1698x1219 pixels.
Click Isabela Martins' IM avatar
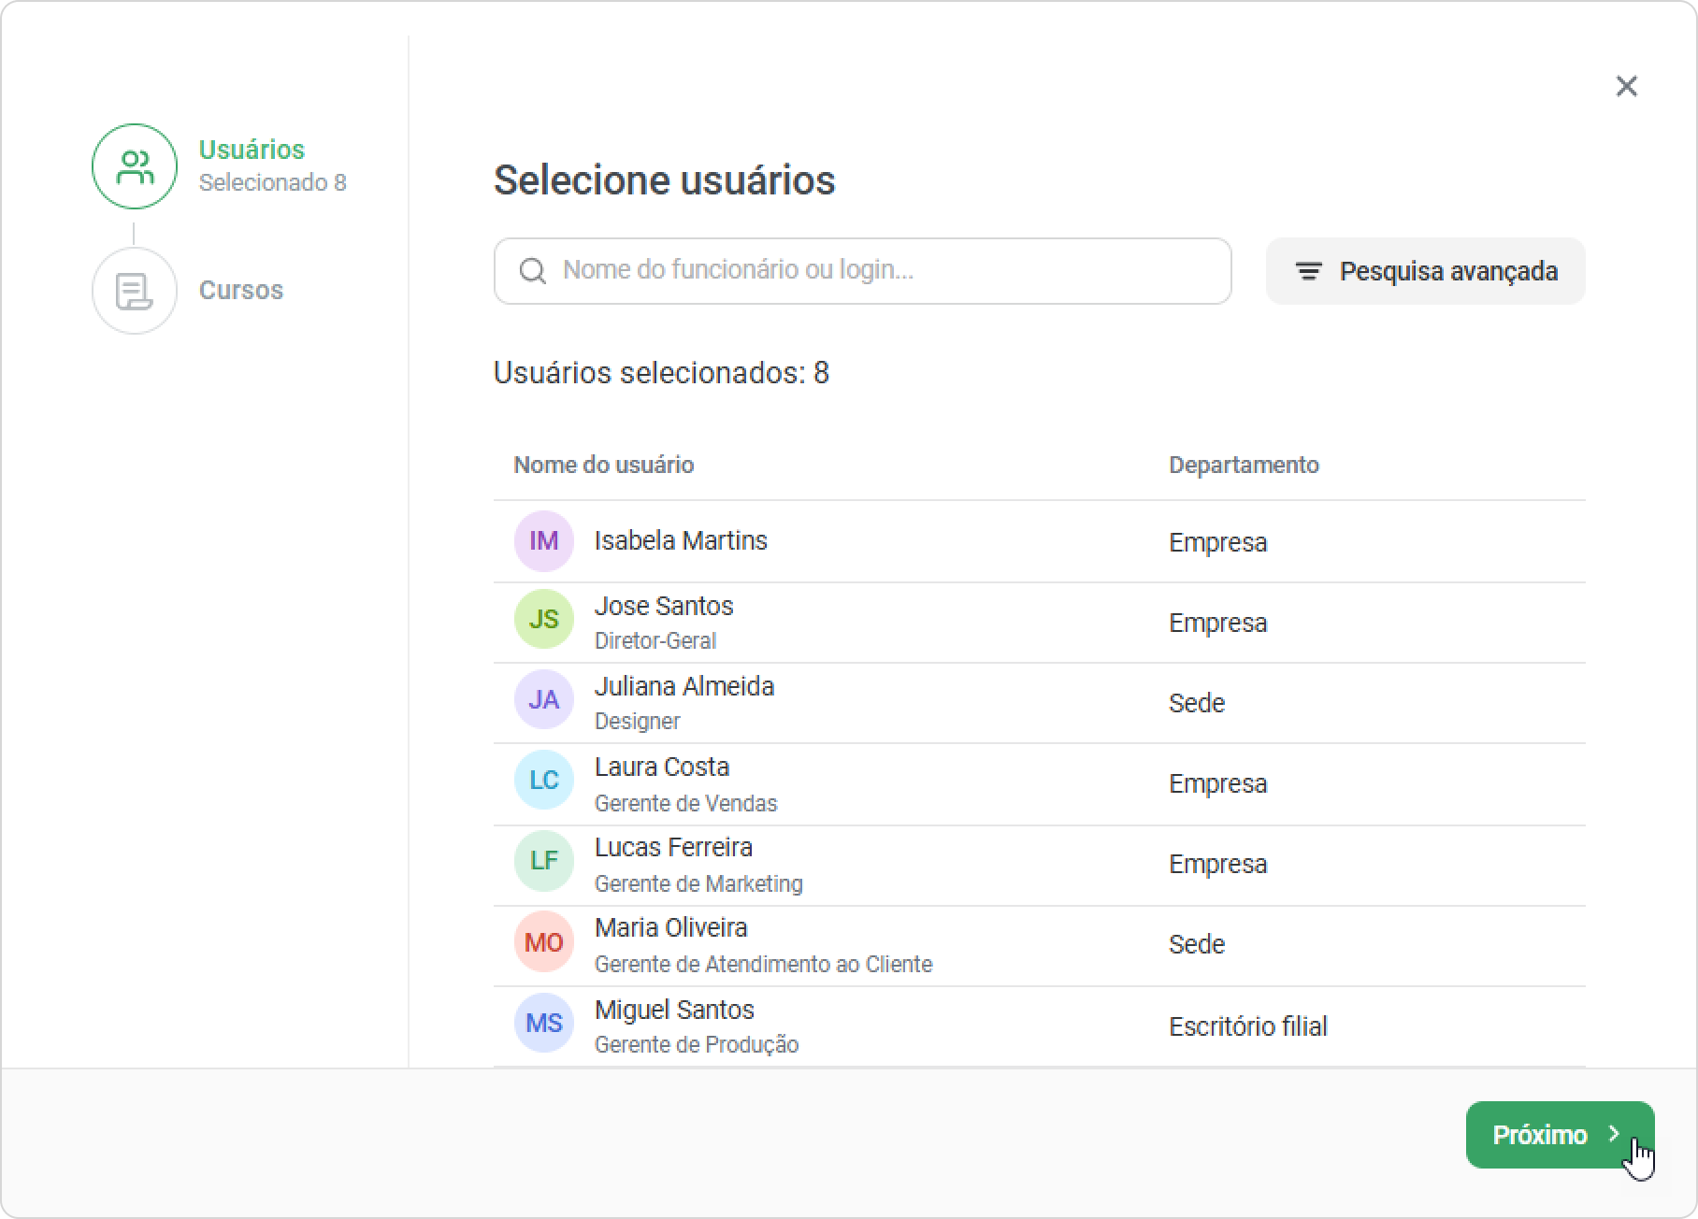tap(544, 541)
